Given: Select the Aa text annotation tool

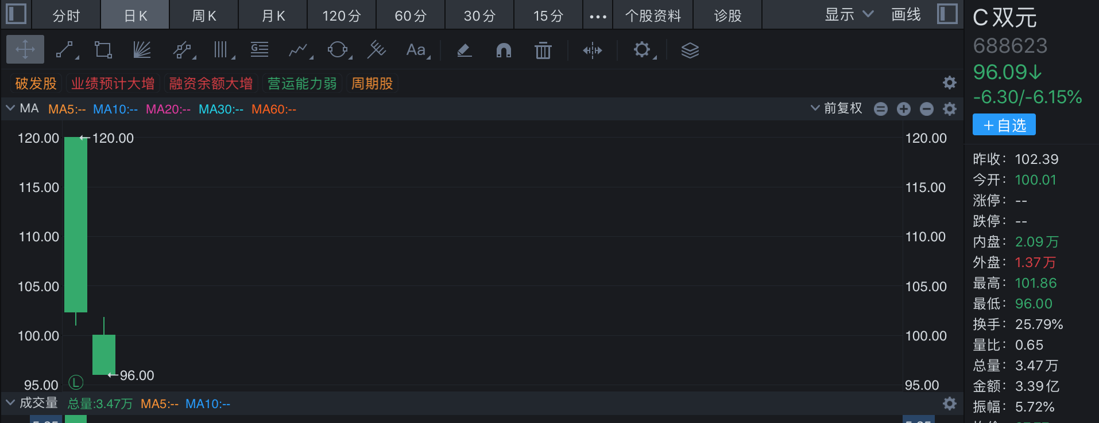Looking at the screenshot, I should (416, 50).
